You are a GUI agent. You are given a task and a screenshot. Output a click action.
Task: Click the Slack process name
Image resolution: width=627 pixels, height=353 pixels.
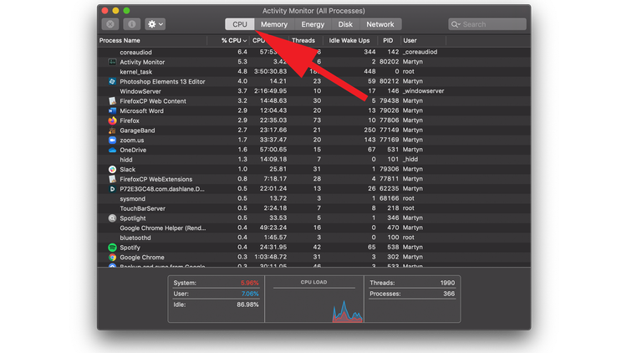[x=128, y=170]
